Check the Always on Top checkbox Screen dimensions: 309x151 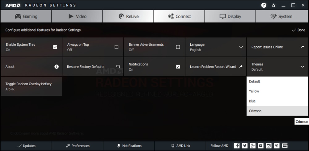(116, 47)
